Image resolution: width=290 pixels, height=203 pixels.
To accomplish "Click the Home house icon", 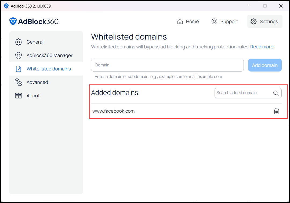I will click(180, 22).
